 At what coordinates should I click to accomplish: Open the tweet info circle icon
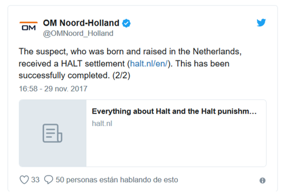coord(262,180)
